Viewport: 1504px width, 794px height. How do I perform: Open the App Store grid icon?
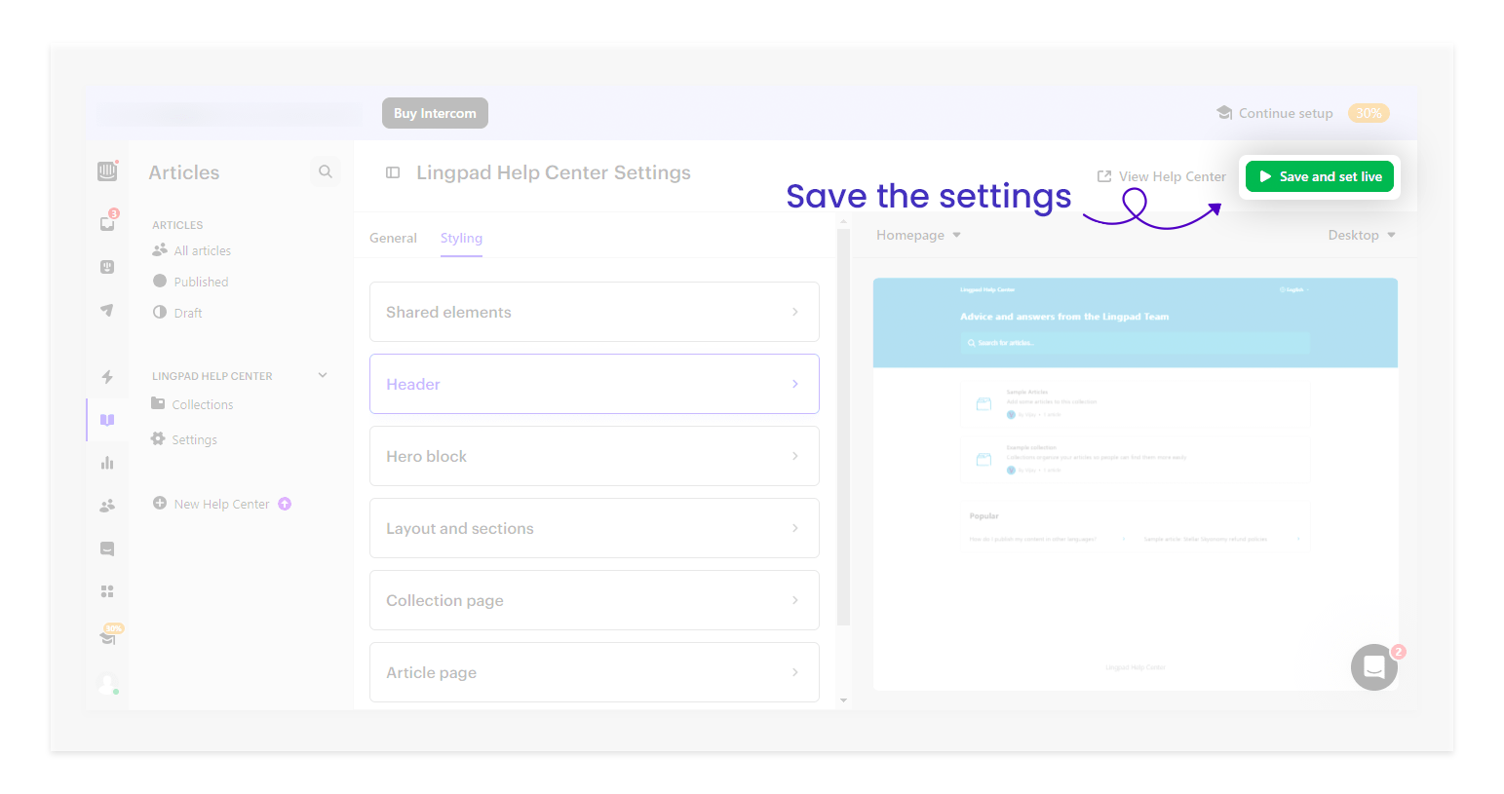(x=107, y=591)
